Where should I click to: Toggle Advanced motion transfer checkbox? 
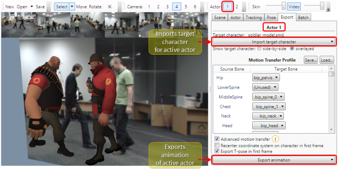[217, 139]
